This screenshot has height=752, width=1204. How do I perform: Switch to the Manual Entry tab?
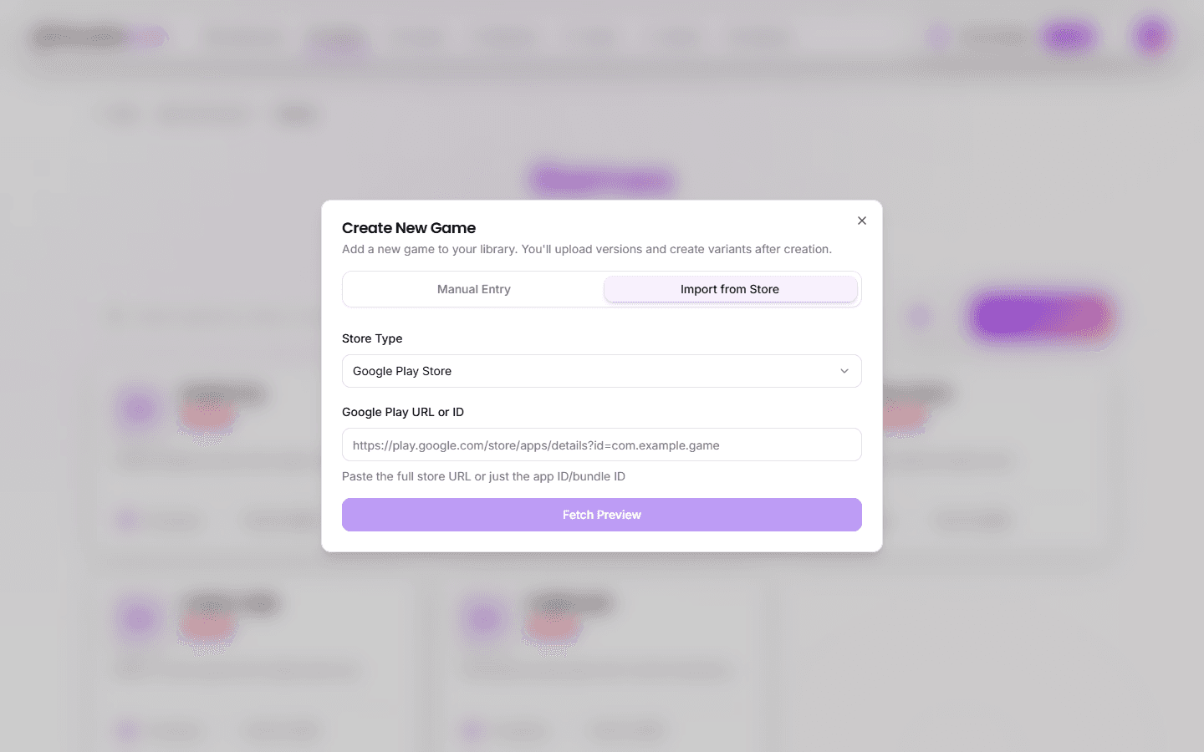point(473,289)
